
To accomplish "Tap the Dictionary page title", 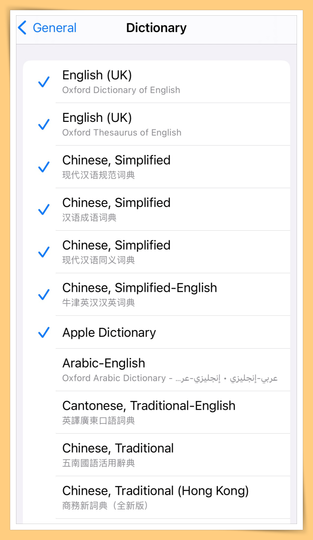I will point(156,28).
